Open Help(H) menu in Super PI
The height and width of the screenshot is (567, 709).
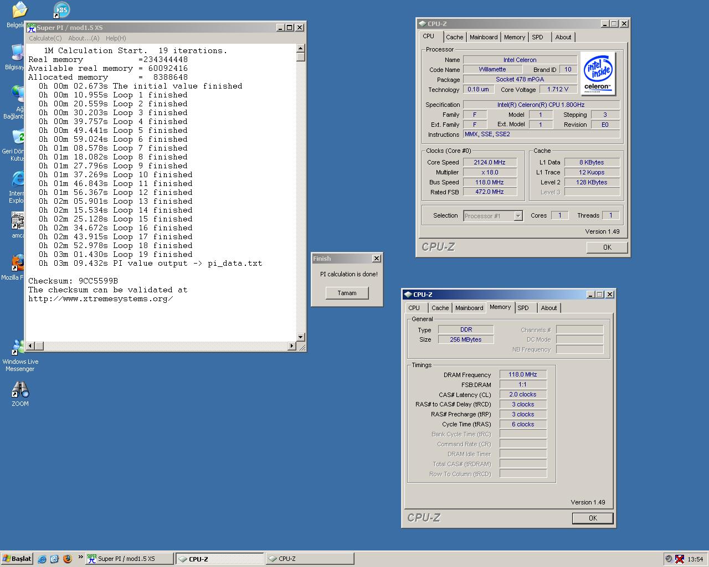coord(116,38)
